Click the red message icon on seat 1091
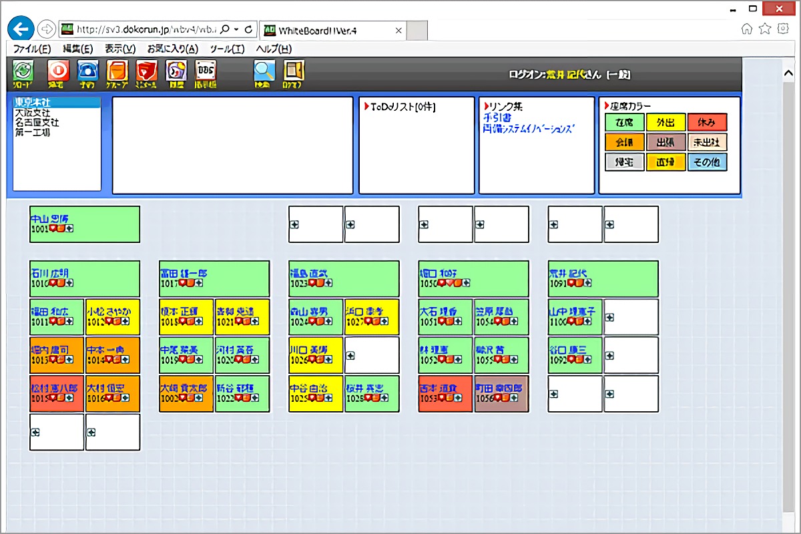This screenshot has width=801, height=534. [570, 283]
